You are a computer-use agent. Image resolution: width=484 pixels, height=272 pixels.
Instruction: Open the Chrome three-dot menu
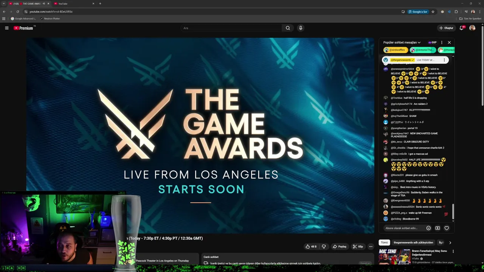click(x=479, y=12)
